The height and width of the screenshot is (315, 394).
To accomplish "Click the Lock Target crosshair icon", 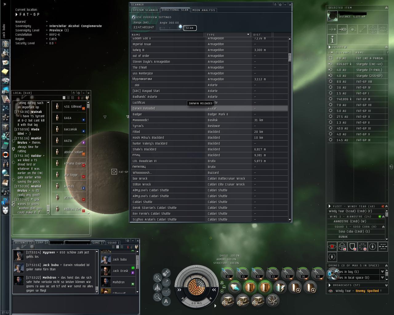I will pyautogui.click(x=373, y=29).
